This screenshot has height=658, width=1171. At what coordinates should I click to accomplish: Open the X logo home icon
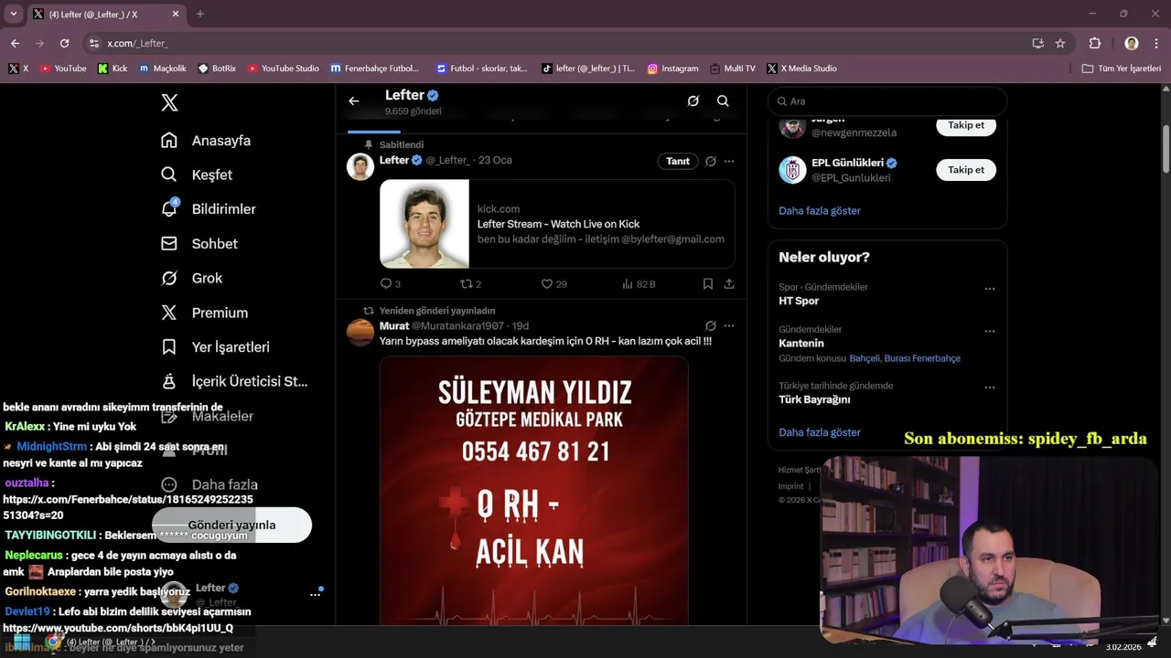coord(169,102)
